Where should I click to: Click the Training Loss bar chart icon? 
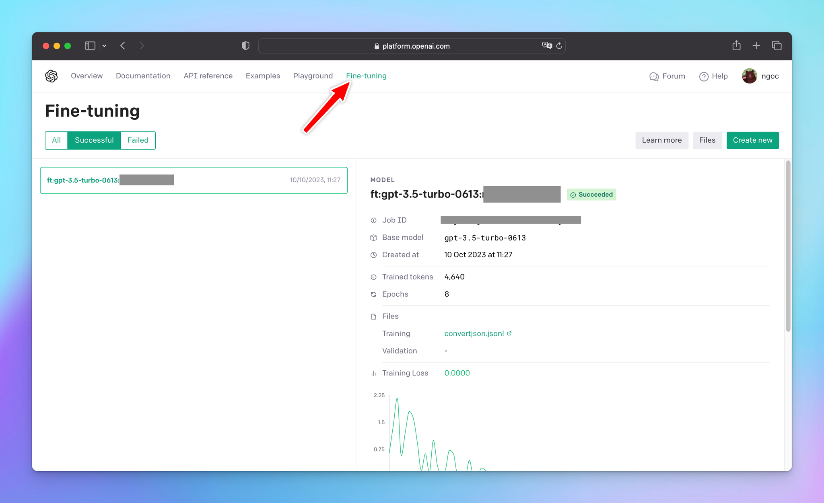(373, 373)
